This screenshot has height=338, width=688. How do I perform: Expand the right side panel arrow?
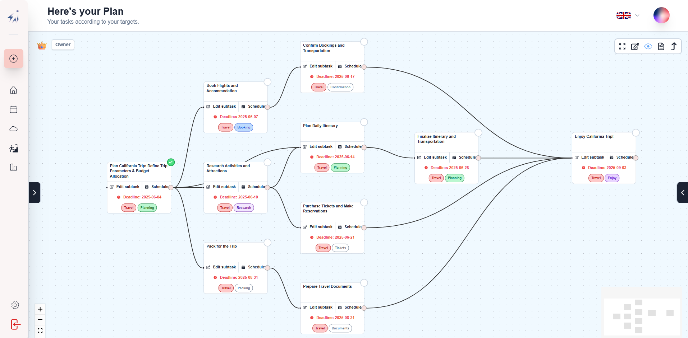pos(682,193)
